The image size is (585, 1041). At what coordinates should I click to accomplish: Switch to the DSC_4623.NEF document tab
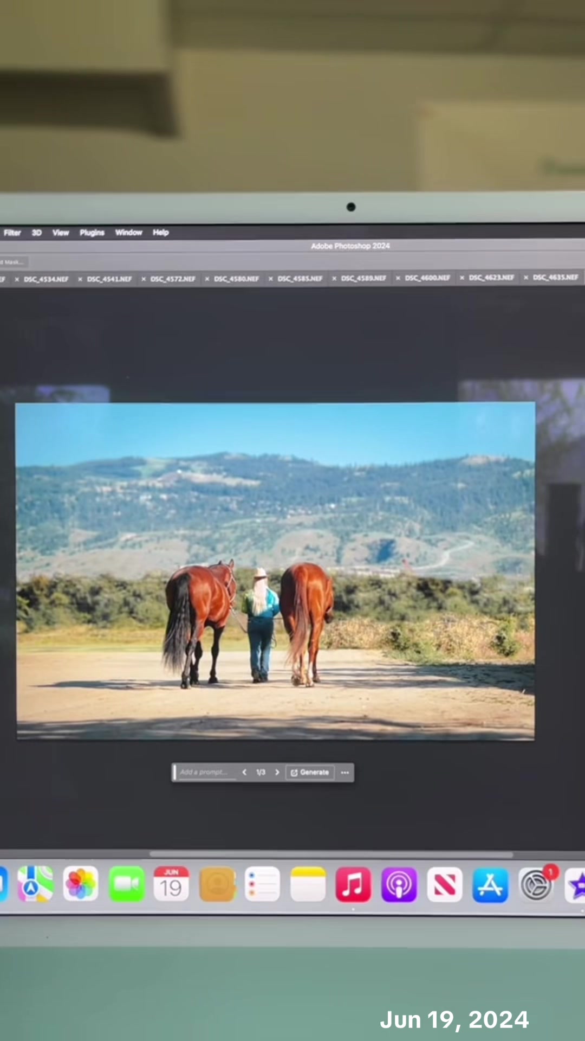coord(491,278)
